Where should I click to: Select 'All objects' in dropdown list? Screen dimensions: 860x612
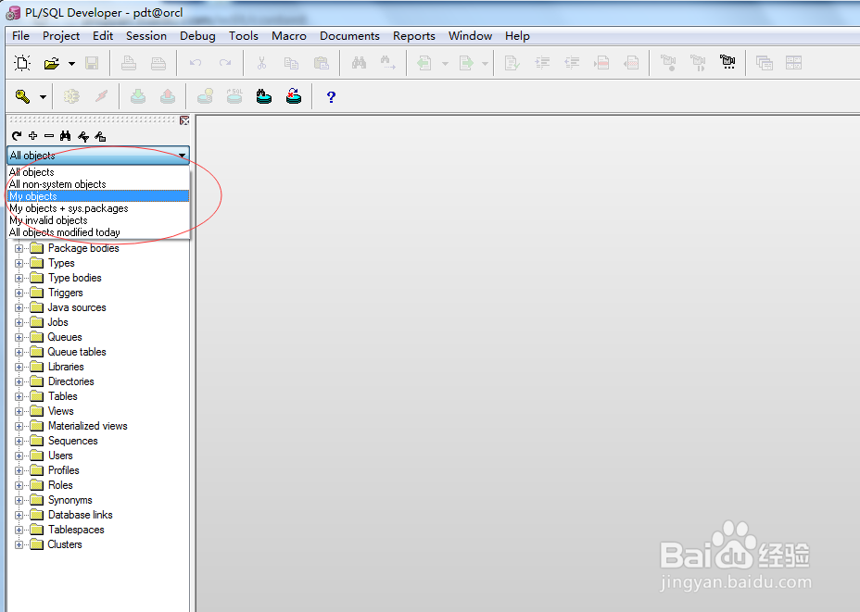pyautogui.click(x=99, y=172)
